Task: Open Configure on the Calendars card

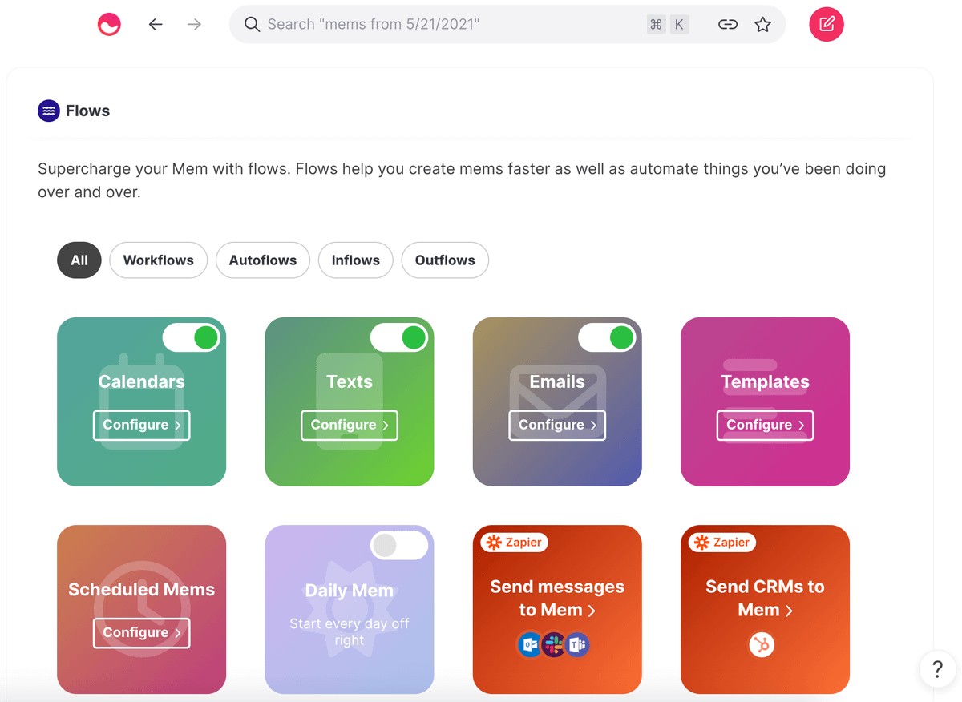Action: (141, 425)
